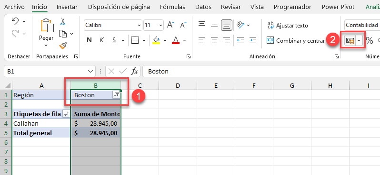Viewport: 380px width, 175px height.
Task: Apply yellow fill color bucket
Action: coord(156,40)
